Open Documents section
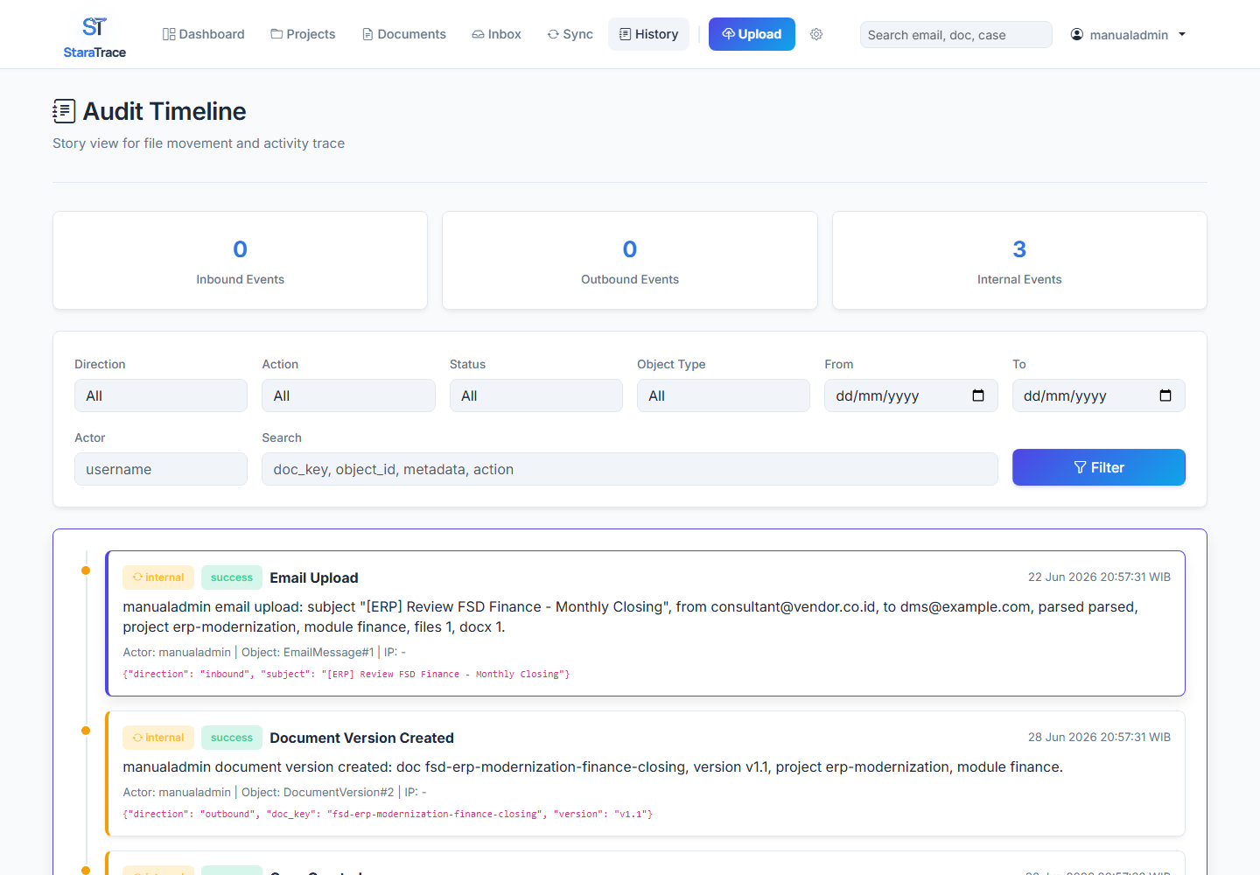Screen dimensions: 1260x875 pos(403,34)
